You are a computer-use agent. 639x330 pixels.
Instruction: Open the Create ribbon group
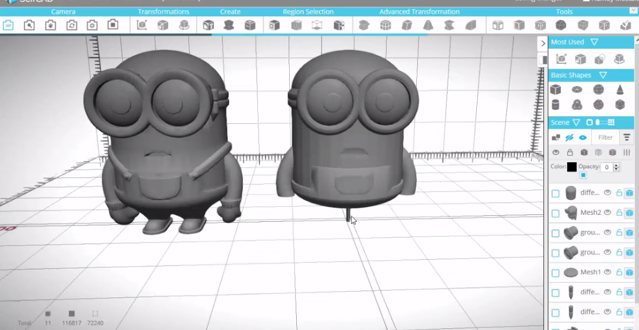point(230,12)
